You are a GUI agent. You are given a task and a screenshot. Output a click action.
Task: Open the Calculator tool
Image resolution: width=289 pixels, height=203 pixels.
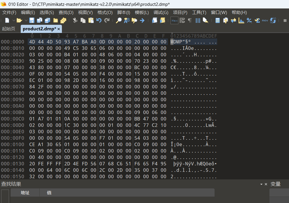click(x=217, y=20)
